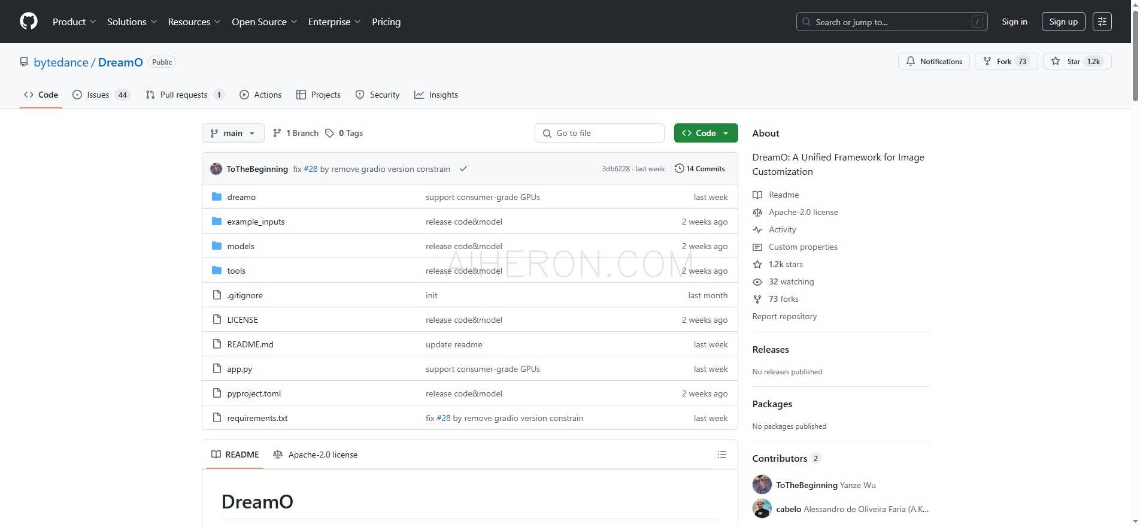Screen dimensions: 1140x527
Task: Open the .gitignore file
Action: [x=245, y=295]
